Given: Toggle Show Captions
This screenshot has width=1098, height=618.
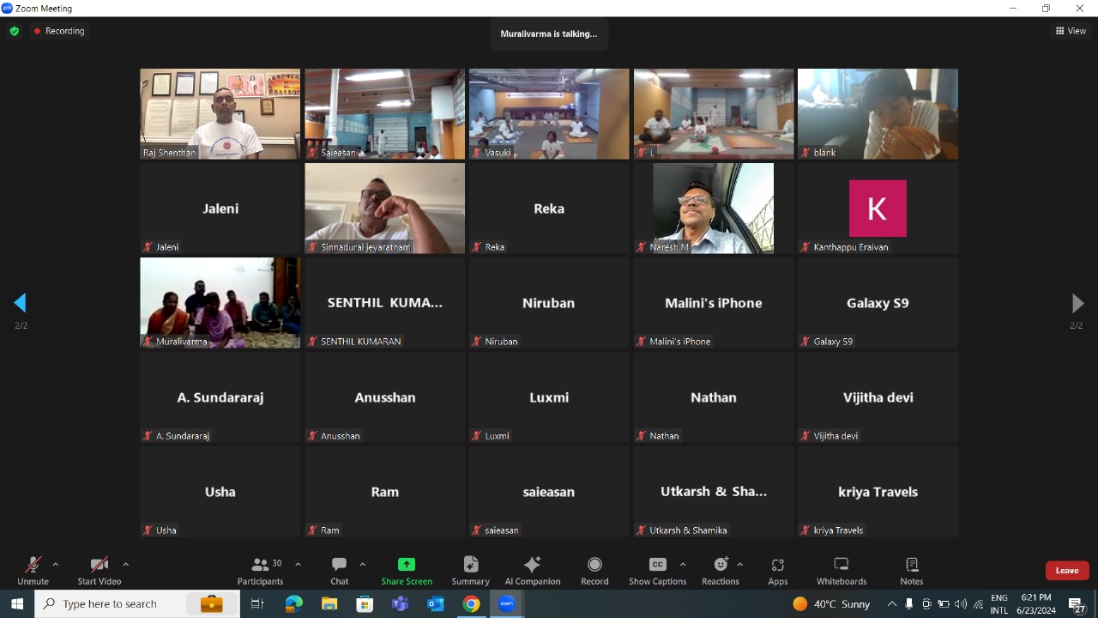Looking at the screenshot, I should (657, 570).
